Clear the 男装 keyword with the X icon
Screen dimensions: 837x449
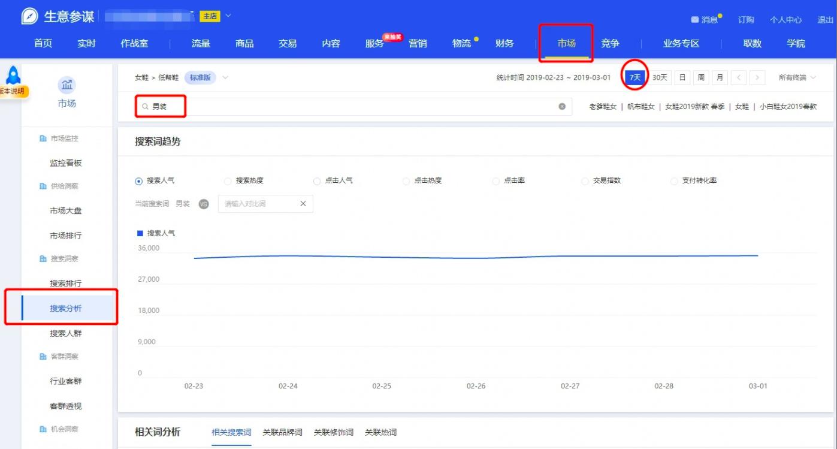[x=561, y=107]
